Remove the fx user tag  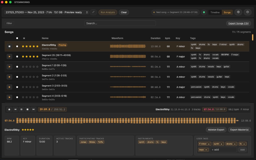point(244,144)
